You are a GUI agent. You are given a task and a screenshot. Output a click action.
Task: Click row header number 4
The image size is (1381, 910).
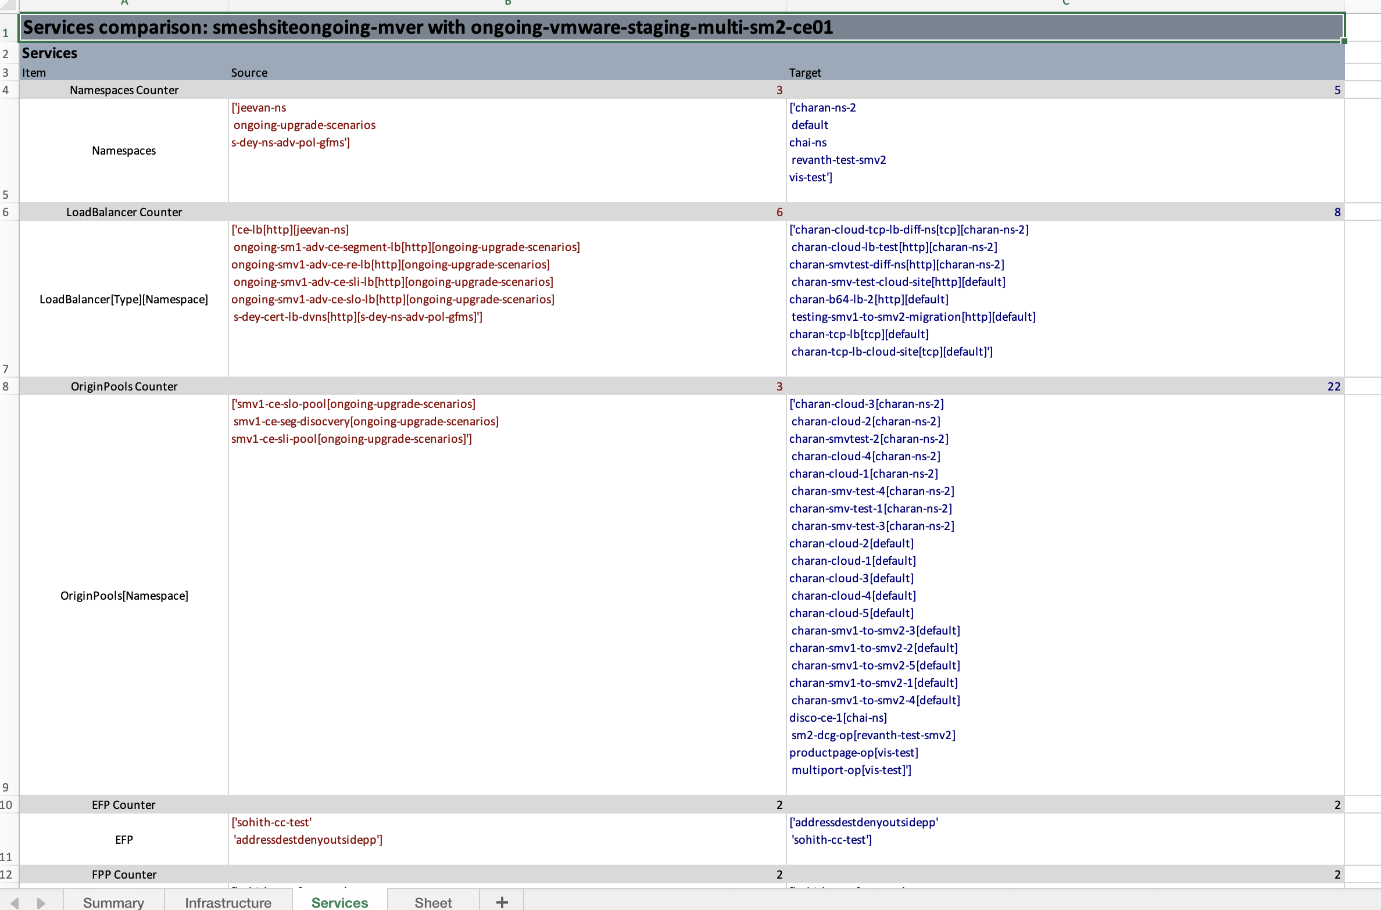tap(6, 90)
